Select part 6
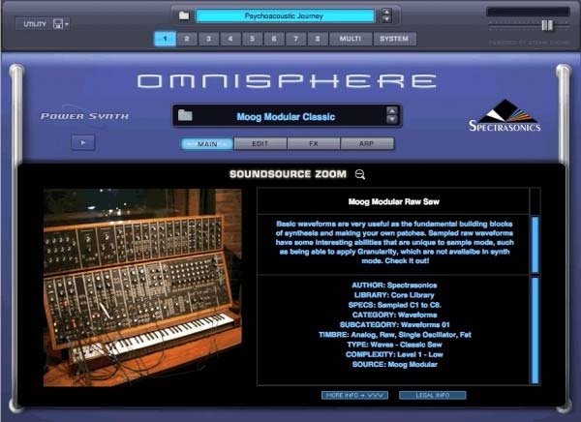The height and width of the screenshot is (422, 581). pos(274,39)
